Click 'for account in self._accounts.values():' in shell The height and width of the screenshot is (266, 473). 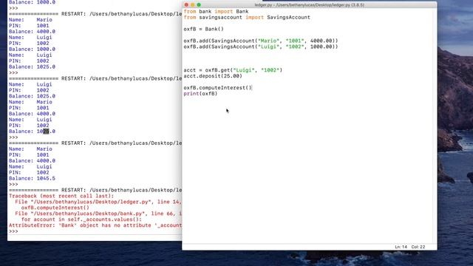point(81,219)
